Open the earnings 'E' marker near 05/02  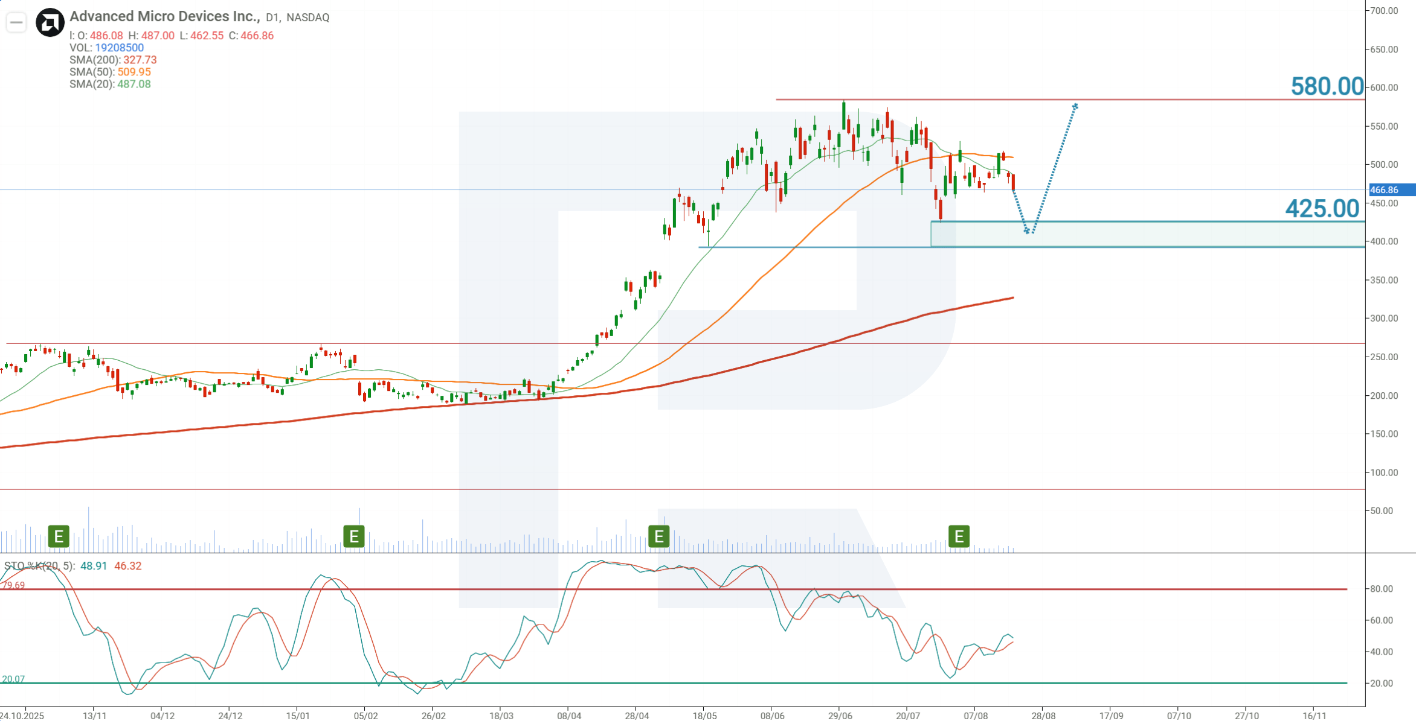(x=354, y=536)
